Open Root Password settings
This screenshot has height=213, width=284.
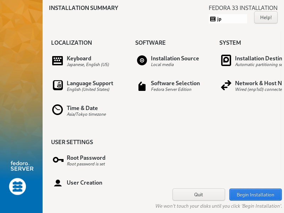(86, 158)
